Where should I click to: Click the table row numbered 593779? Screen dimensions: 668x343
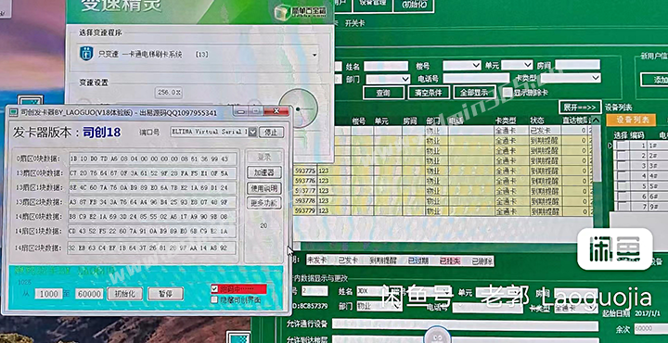(443, 210)
